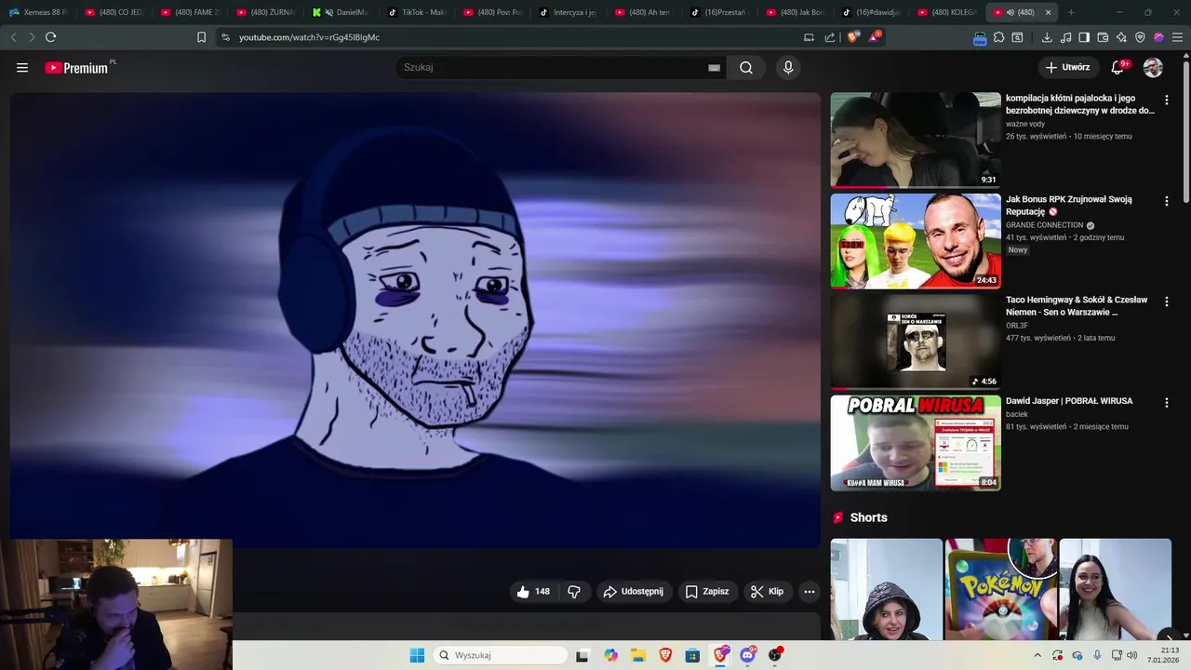Image resolution: width=1191 pixels, height=670 pixels.
Task: Reload the page in browser
Action: pyautogui.click(x=50, y=37)
